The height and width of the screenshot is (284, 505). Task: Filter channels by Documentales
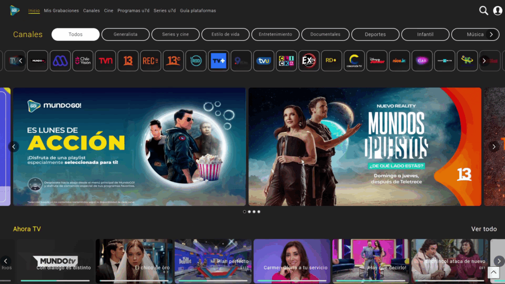coord(325,35)
